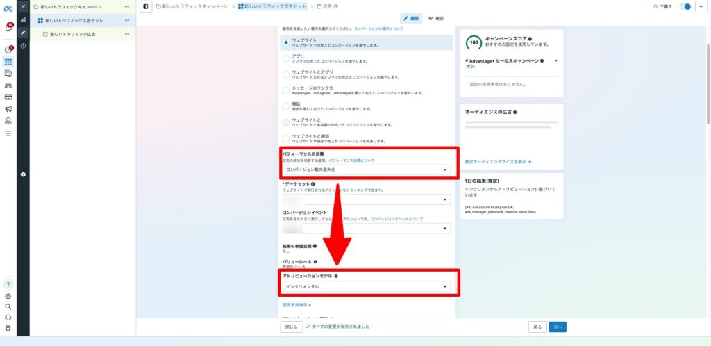The width and height of the screenshot is (711, 346).
Task: Toggle the side panel layout icon
Action: coord(145,7)
